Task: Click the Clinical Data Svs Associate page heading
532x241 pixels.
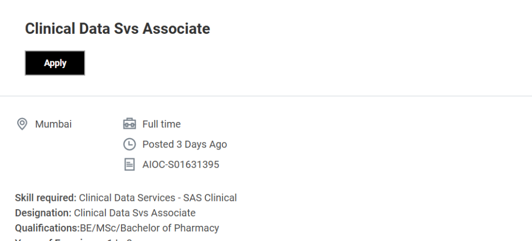Action: 117,29
